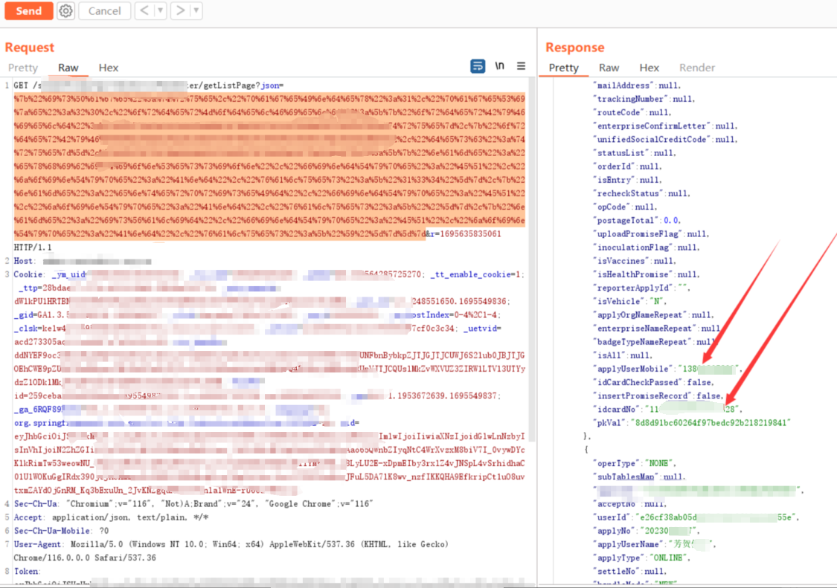Go to previous request with back arrow

coord(144,10)
